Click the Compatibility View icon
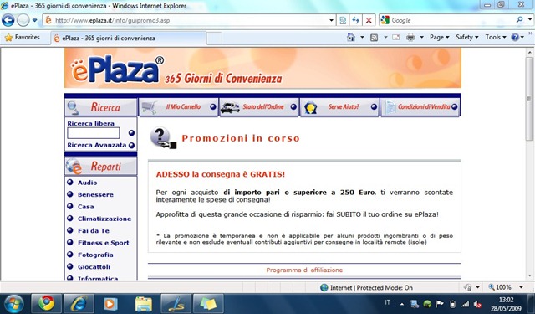 343,20
